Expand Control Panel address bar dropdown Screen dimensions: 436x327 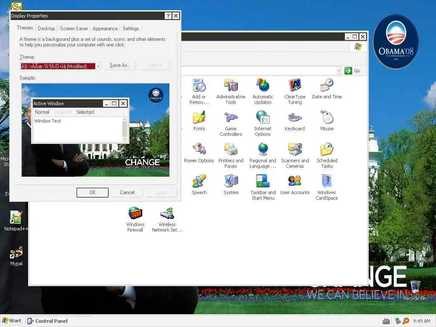[338, 71]
